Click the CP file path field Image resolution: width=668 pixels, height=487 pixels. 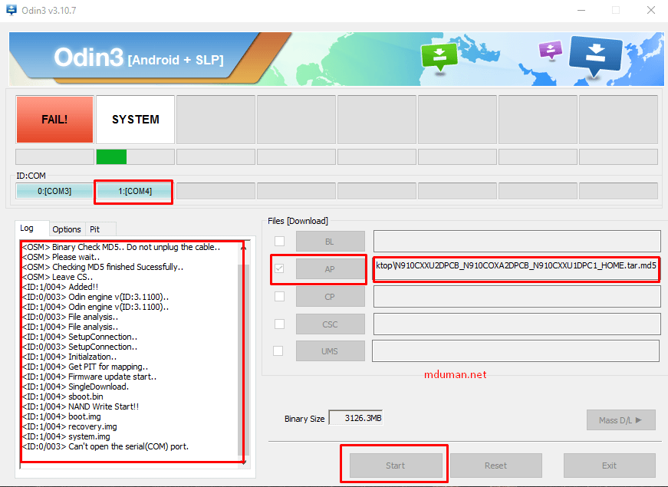pyautogui.click(x=517, y=297)
